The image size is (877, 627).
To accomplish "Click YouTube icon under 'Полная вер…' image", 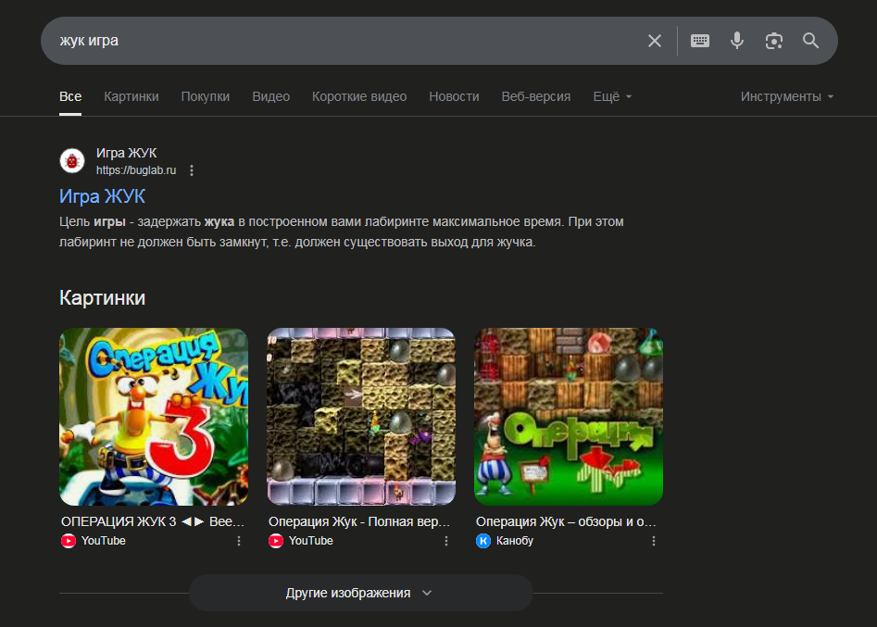I will pyautogui.click(x=276, y=541).
